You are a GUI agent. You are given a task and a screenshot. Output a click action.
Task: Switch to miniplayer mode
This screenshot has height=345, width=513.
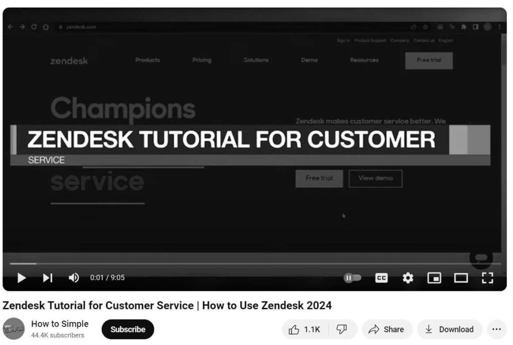point(434,278)
